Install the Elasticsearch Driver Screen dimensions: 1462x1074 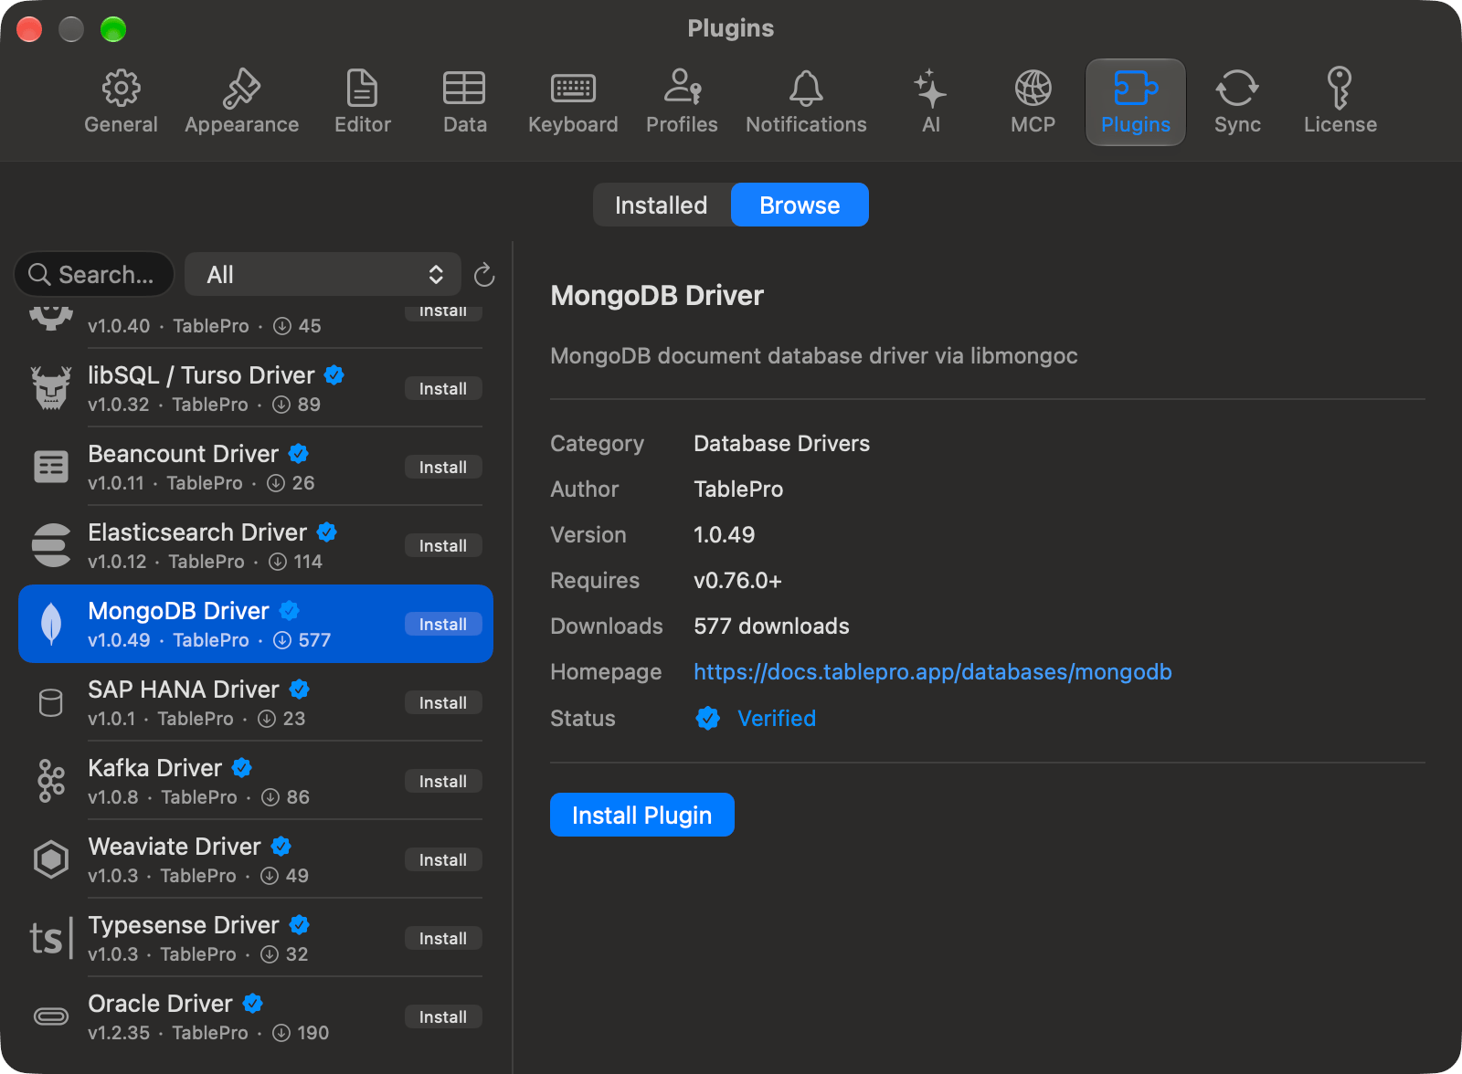click(x=443, y=546)
